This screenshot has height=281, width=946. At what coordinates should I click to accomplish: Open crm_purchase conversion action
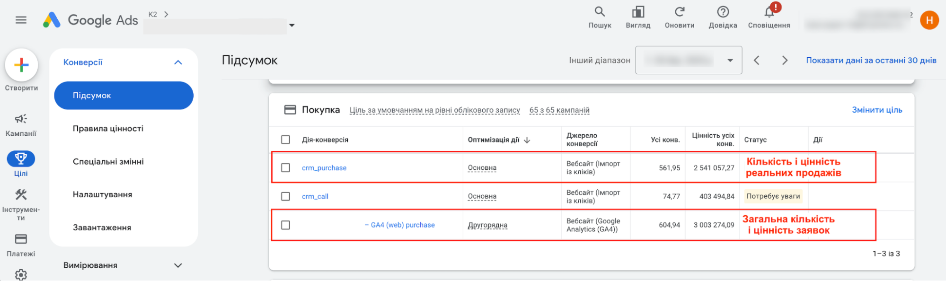click(x=324, y=168)
